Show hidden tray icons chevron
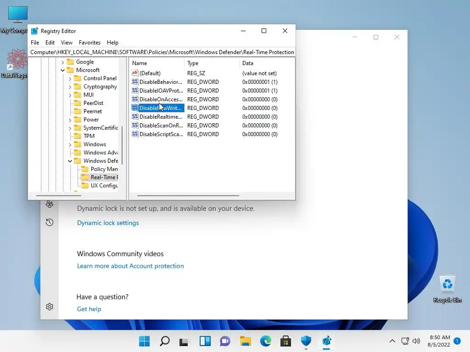Image resolution: width=470 pixels, height=352 pixels. 392,341
